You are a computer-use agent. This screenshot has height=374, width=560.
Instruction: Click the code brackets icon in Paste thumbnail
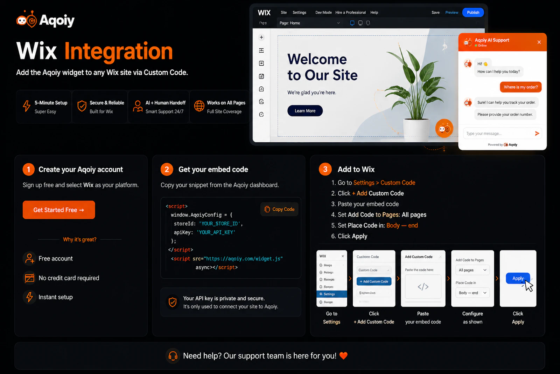[423, 287]
